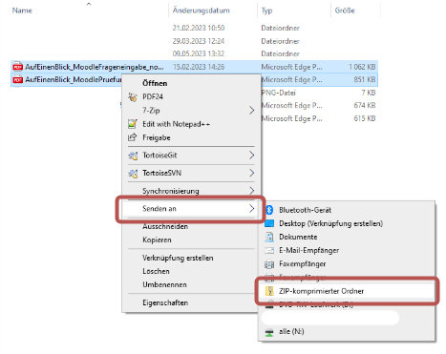Image resolution: width=446 pixels, height=354 pixels.
Task: Expand the 7-Zip submenu arrow
Action: (x=251, y=111)
